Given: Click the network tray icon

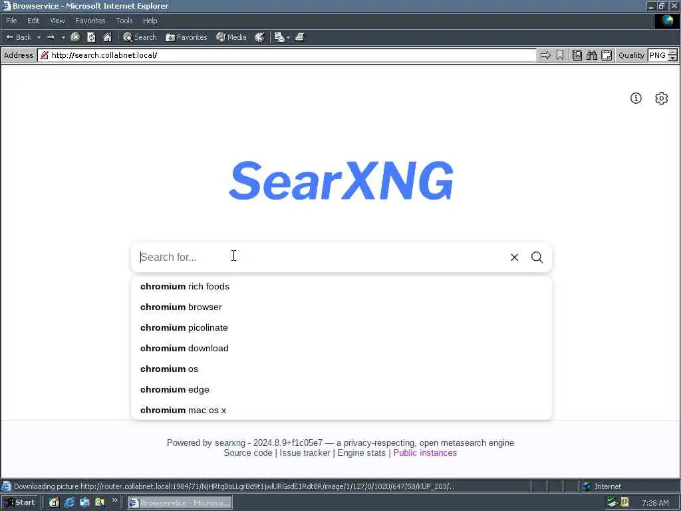Looking at the screenshot, I should tap(613, 502).
